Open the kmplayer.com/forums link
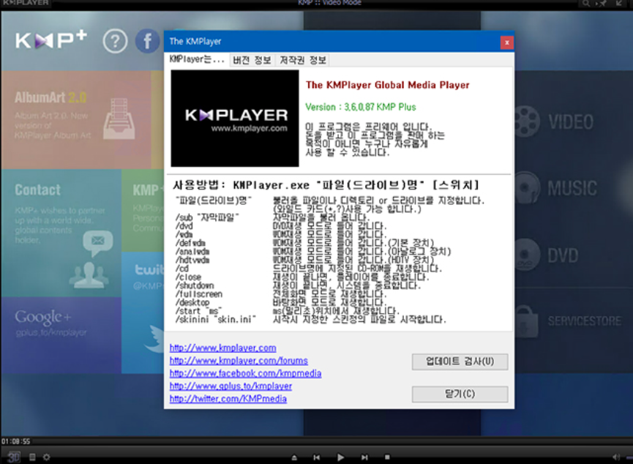 (239, 361)
